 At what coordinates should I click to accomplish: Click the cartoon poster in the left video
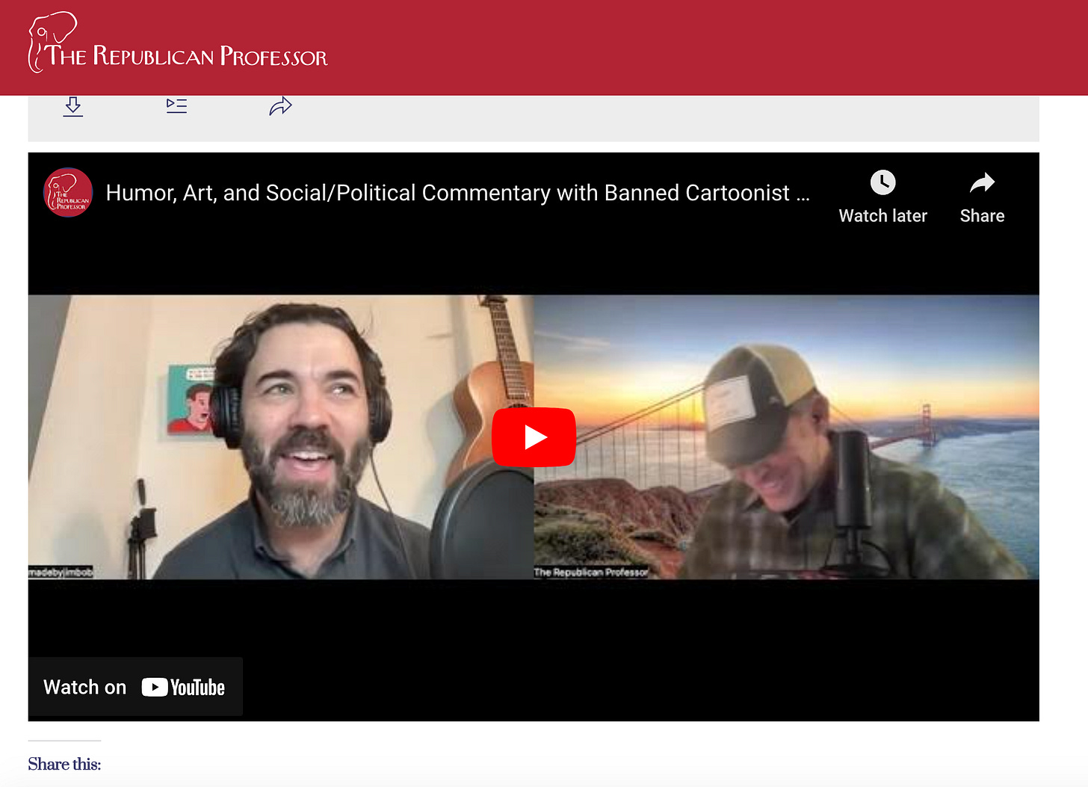[189, 400]
